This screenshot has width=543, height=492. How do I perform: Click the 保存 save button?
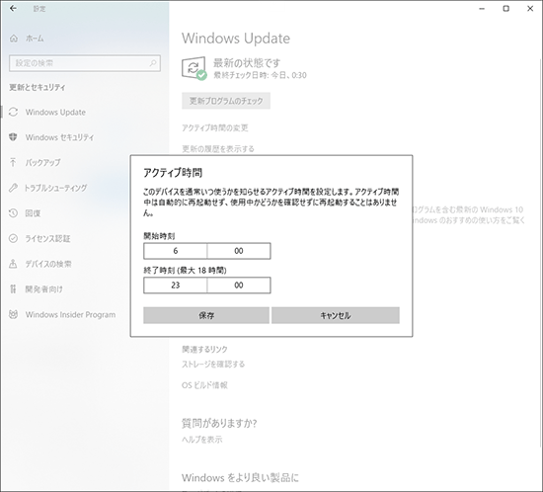206,315
